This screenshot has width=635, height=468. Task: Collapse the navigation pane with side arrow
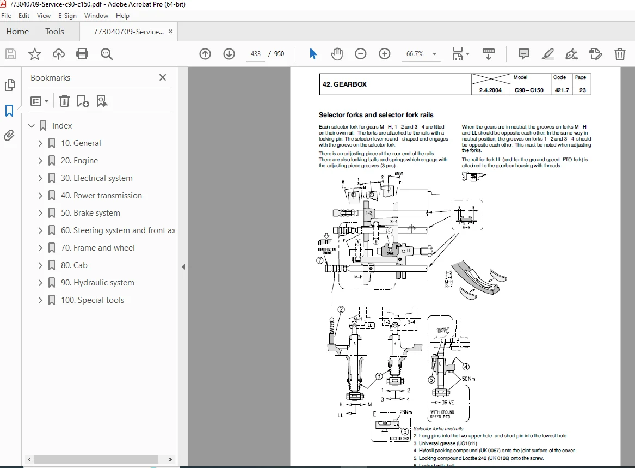(x=183, y=266)
